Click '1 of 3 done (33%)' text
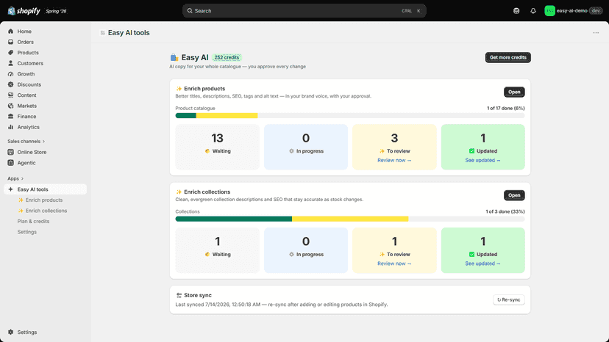Viewport: 609px width, 342px height. 505,211
